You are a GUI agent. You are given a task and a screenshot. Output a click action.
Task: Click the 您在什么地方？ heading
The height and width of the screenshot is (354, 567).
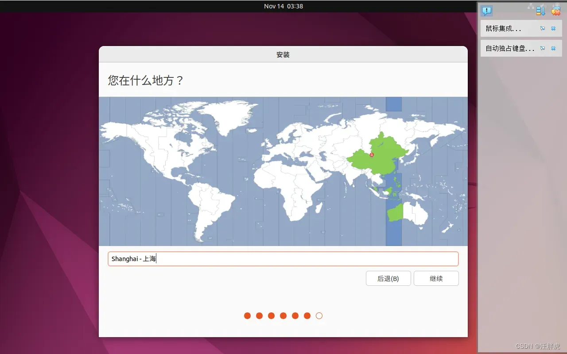146,81
